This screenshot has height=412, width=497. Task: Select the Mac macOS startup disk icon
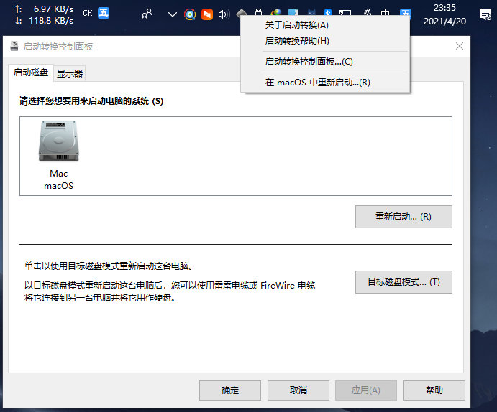(x=59, y=155)
